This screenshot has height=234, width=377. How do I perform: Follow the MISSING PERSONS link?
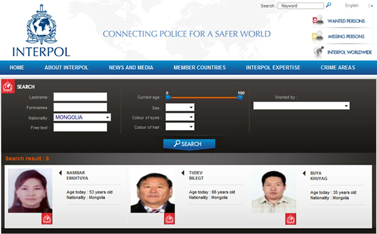point(346,36)
